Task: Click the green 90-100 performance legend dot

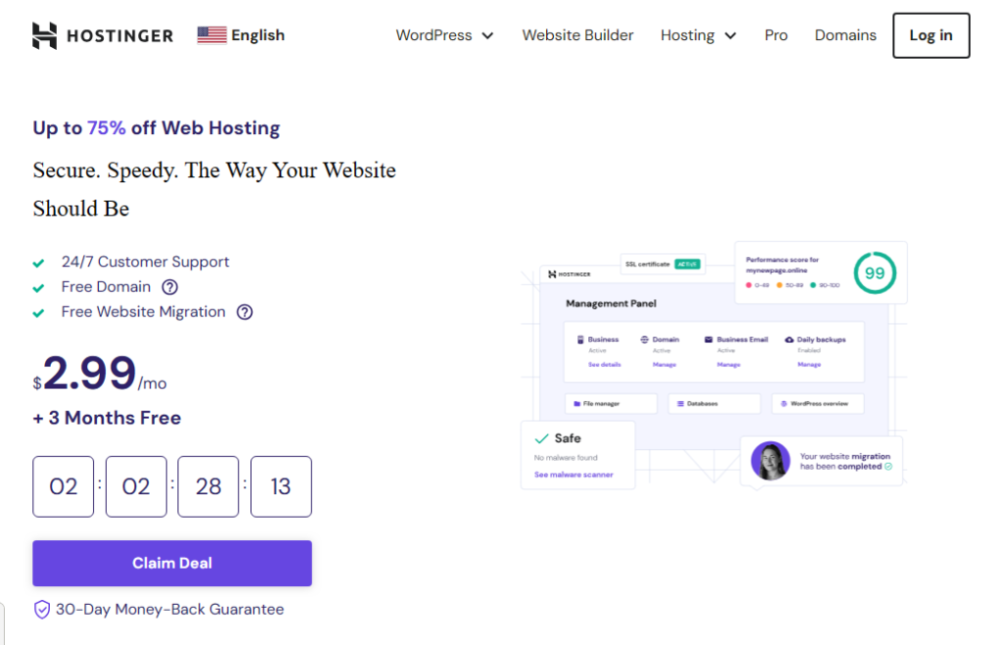Action: (814, 284)
